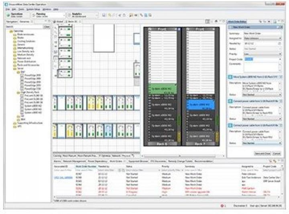The height and width of the screenshot is (214, 289).
Task: Switch to the Cooling floor view tab
Action: click(x=57, y=156)
